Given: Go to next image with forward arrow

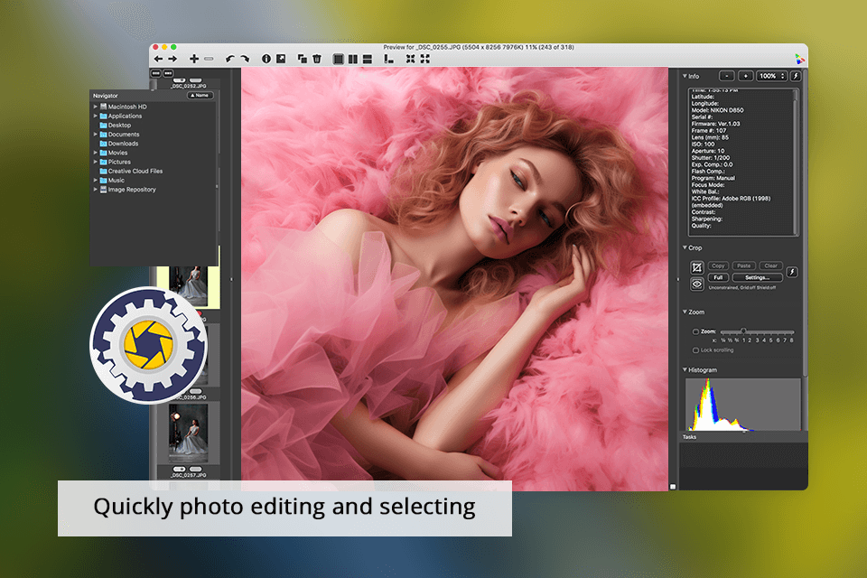Looking at the screenshot, I should pos(172,59).
